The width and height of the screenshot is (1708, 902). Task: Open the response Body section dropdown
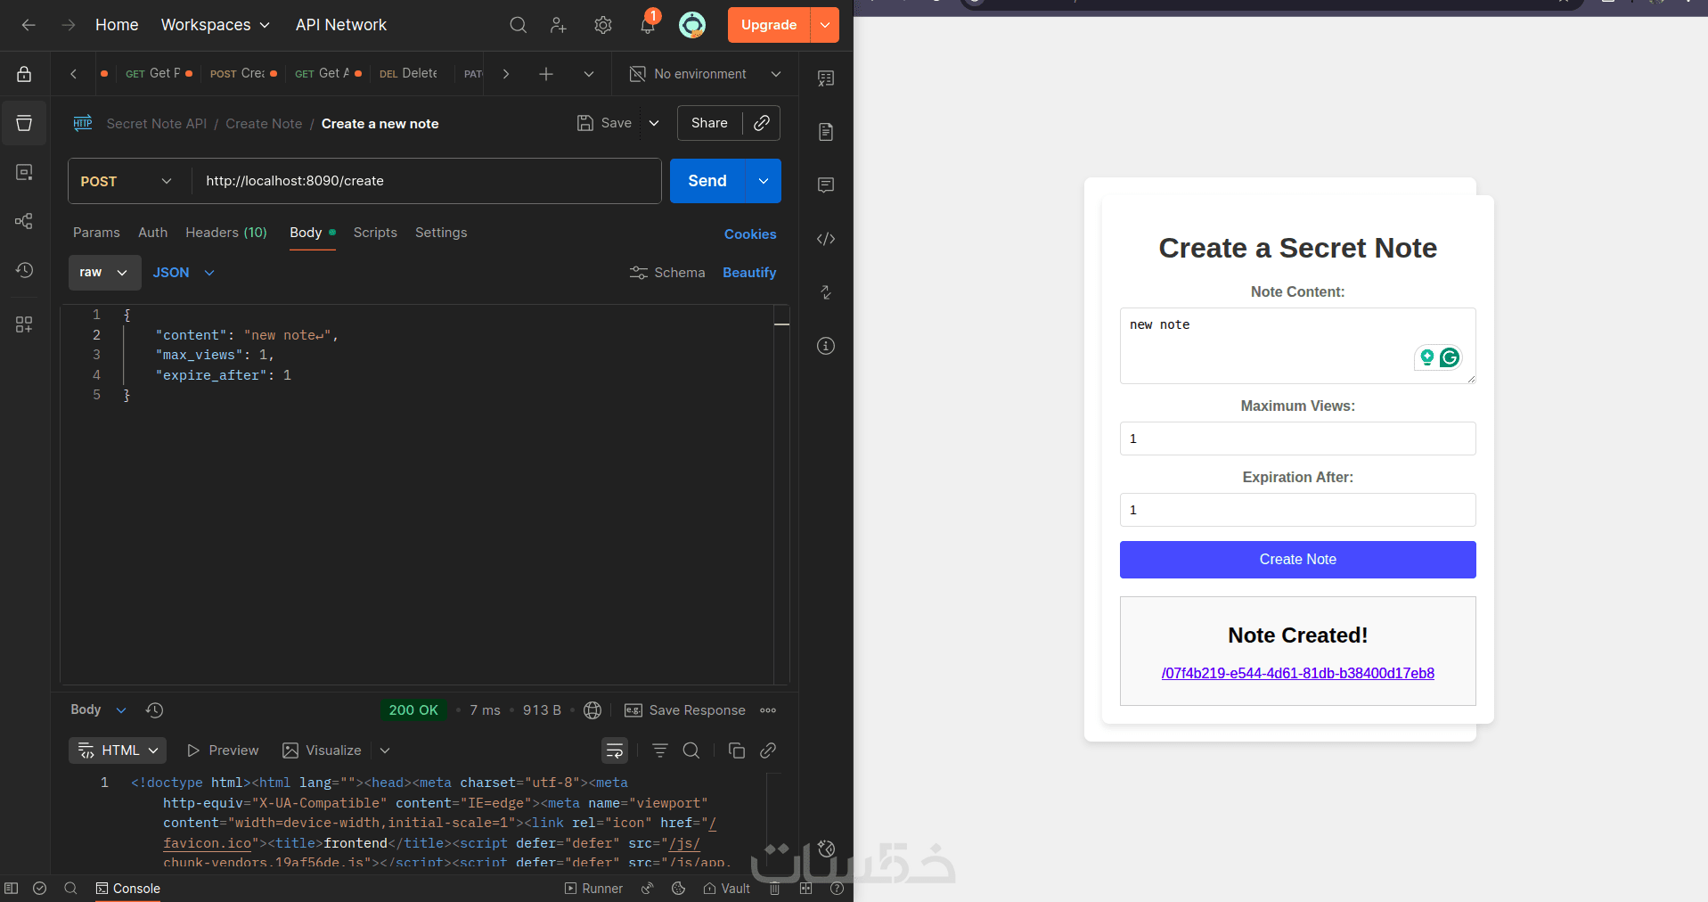(x=99, y=710)
